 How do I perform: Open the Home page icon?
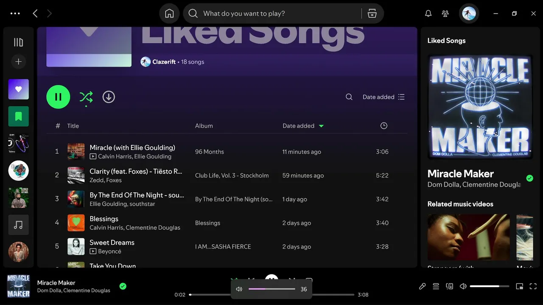(x=169, y=14)
